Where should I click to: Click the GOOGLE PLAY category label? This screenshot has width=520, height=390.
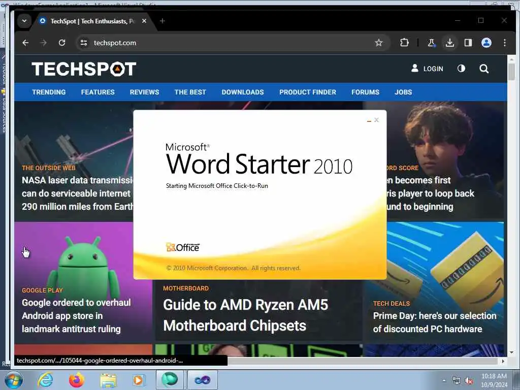coord(42,290)
